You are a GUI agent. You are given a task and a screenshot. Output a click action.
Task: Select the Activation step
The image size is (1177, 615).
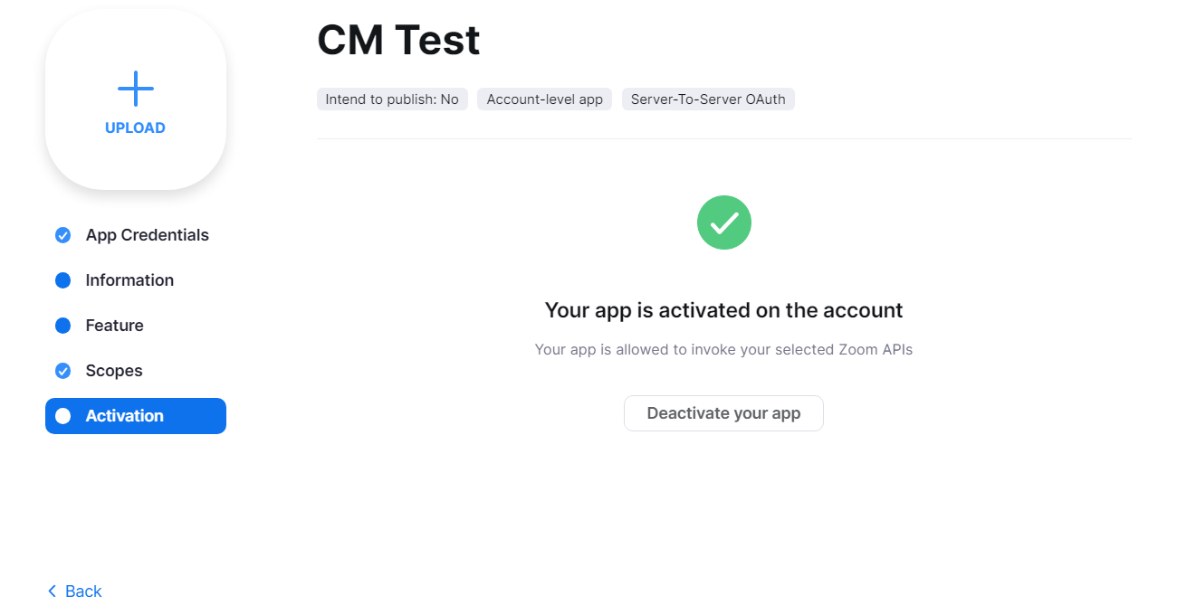(136, 416)
